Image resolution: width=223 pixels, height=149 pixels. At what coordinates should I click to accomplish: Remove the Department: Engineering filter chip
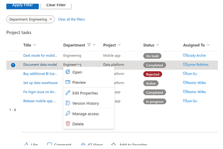[51, 19]
